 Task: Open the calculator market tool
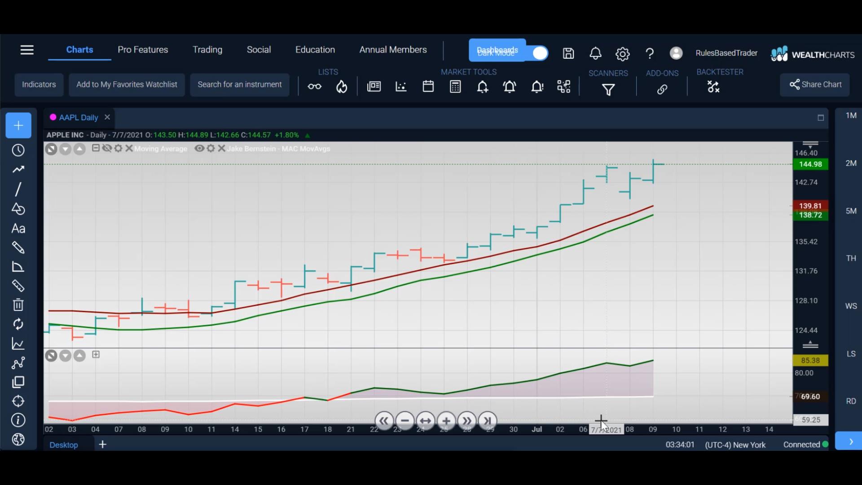pyautogui.click(x=455, y=86)
